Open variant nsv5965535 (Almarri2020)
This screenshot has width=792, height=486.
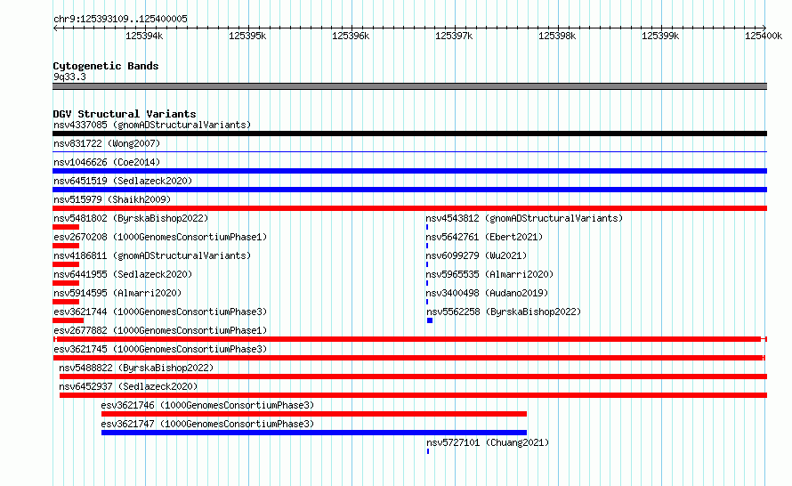tap(489, 274)
